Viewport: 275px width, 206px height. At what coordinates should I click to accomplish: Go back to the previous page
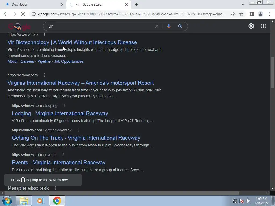pos(6,14)
